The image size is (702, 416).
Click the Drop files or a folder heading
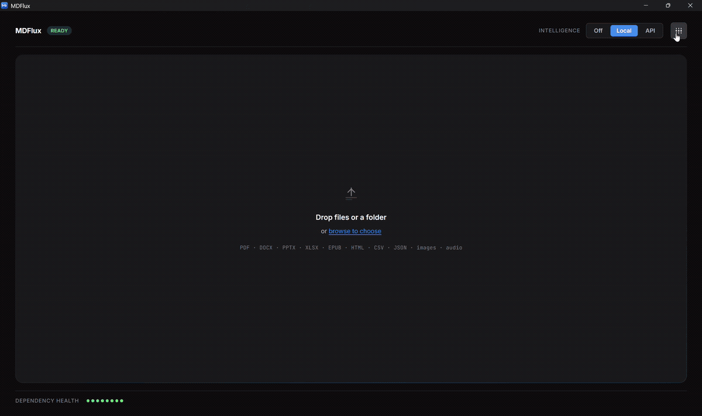pos(351,217)
